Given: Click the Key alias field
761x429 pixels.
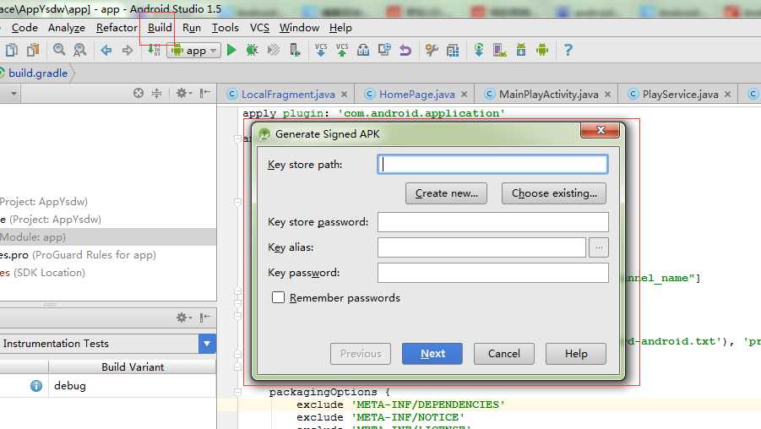Looking at the screenshot, I should 482,247.
